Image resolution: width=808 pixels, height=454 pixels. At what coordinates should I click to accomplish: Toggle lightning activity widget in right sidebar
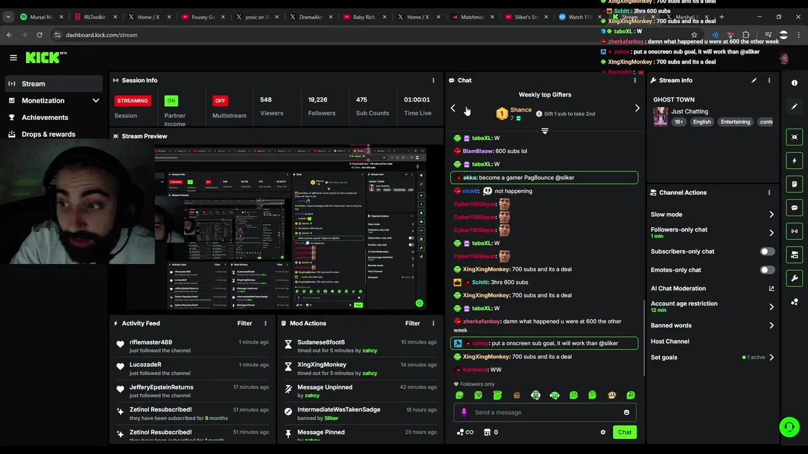tap(794, 161)
